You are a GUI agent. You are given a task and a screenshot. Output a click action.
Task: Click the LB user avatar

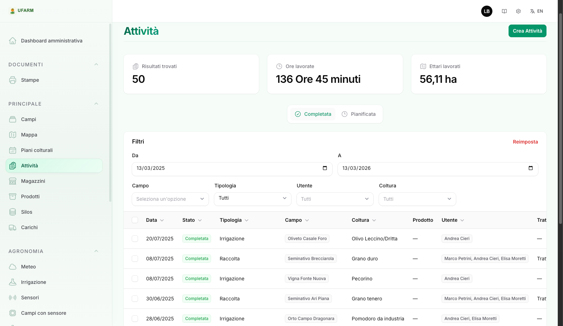click(x=487, y=11)
